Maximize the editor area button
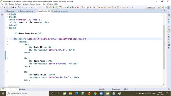 [164, 11]
